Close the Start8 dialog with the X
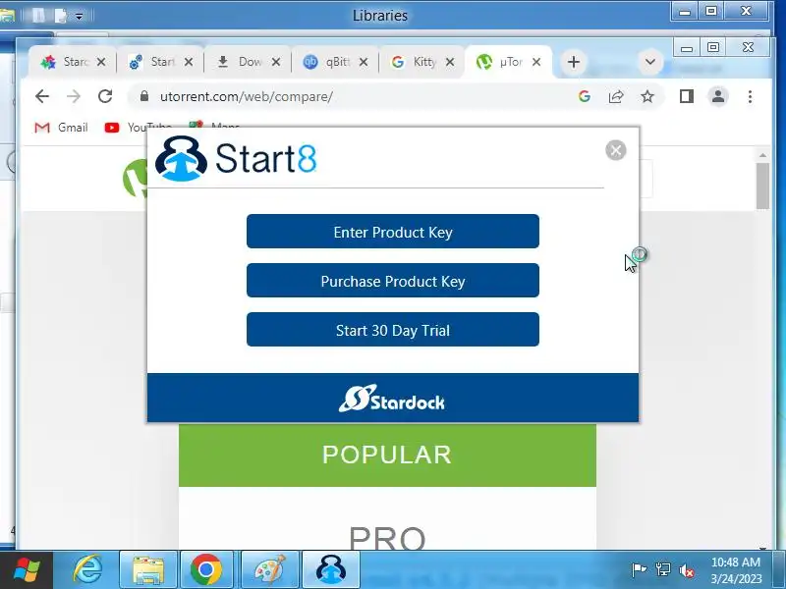Viewport: 786px width, 589px height. click(x=616, y=150)
